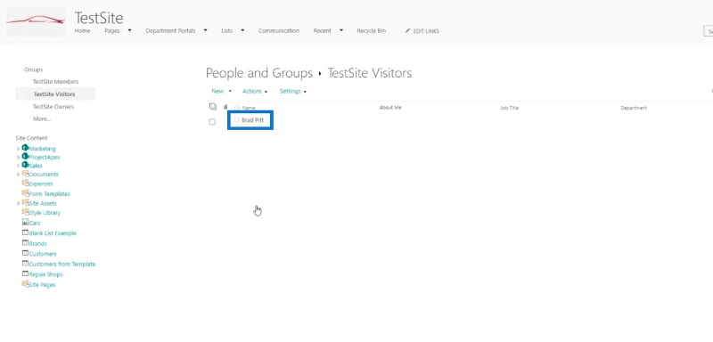
Task: Open the Sales subsite icon
Action: [25, 166]
